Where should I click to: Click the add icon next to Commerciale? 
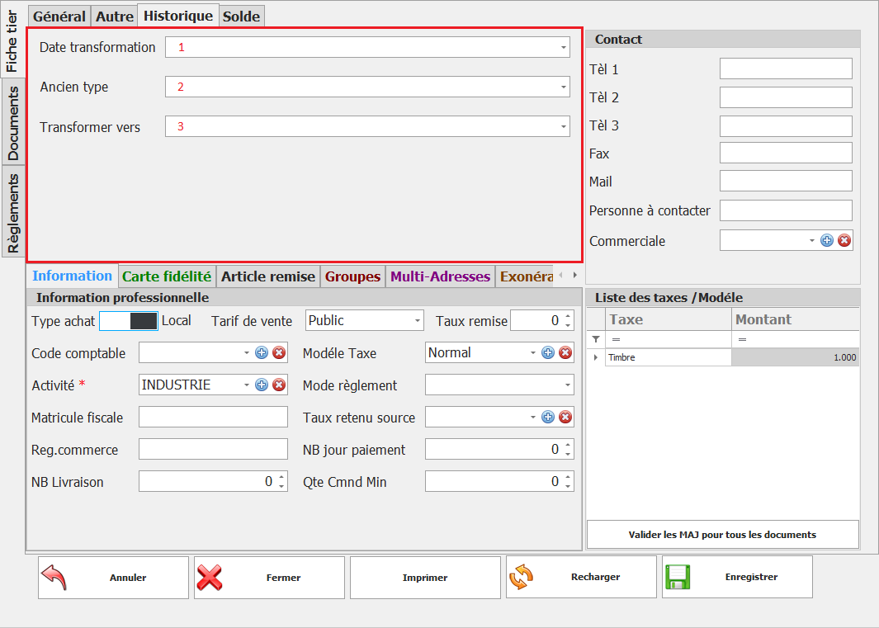click(x=827, y=240)
